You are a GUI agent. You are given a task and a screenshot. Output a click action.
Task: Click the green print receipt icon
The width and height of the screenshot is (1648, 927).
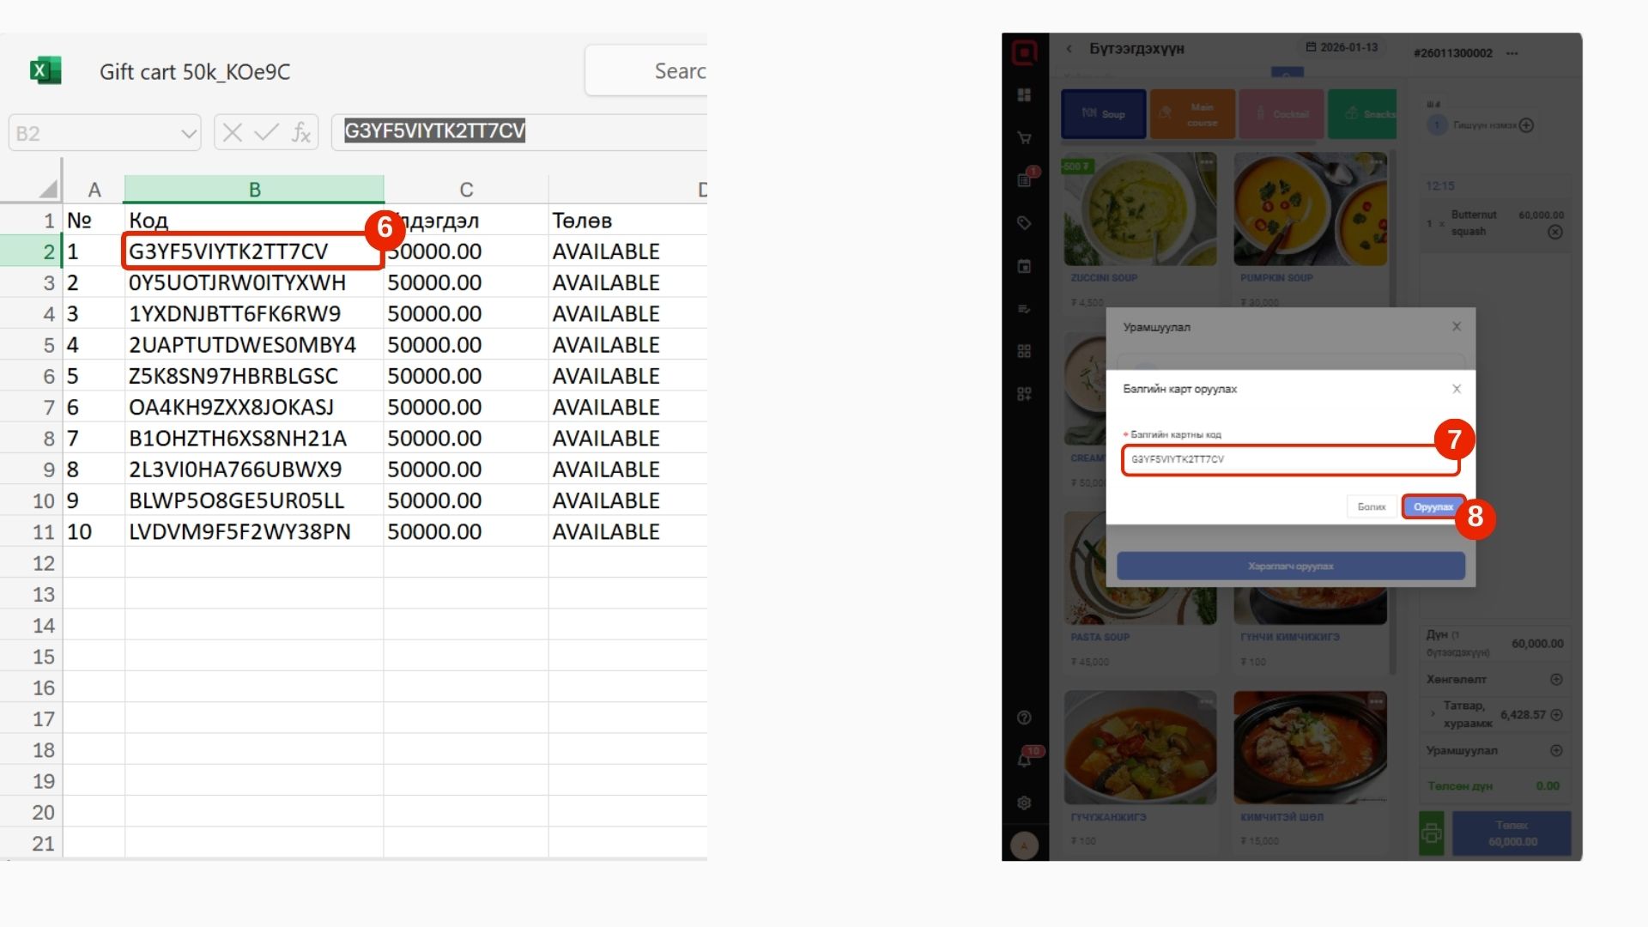(1431, 833)
